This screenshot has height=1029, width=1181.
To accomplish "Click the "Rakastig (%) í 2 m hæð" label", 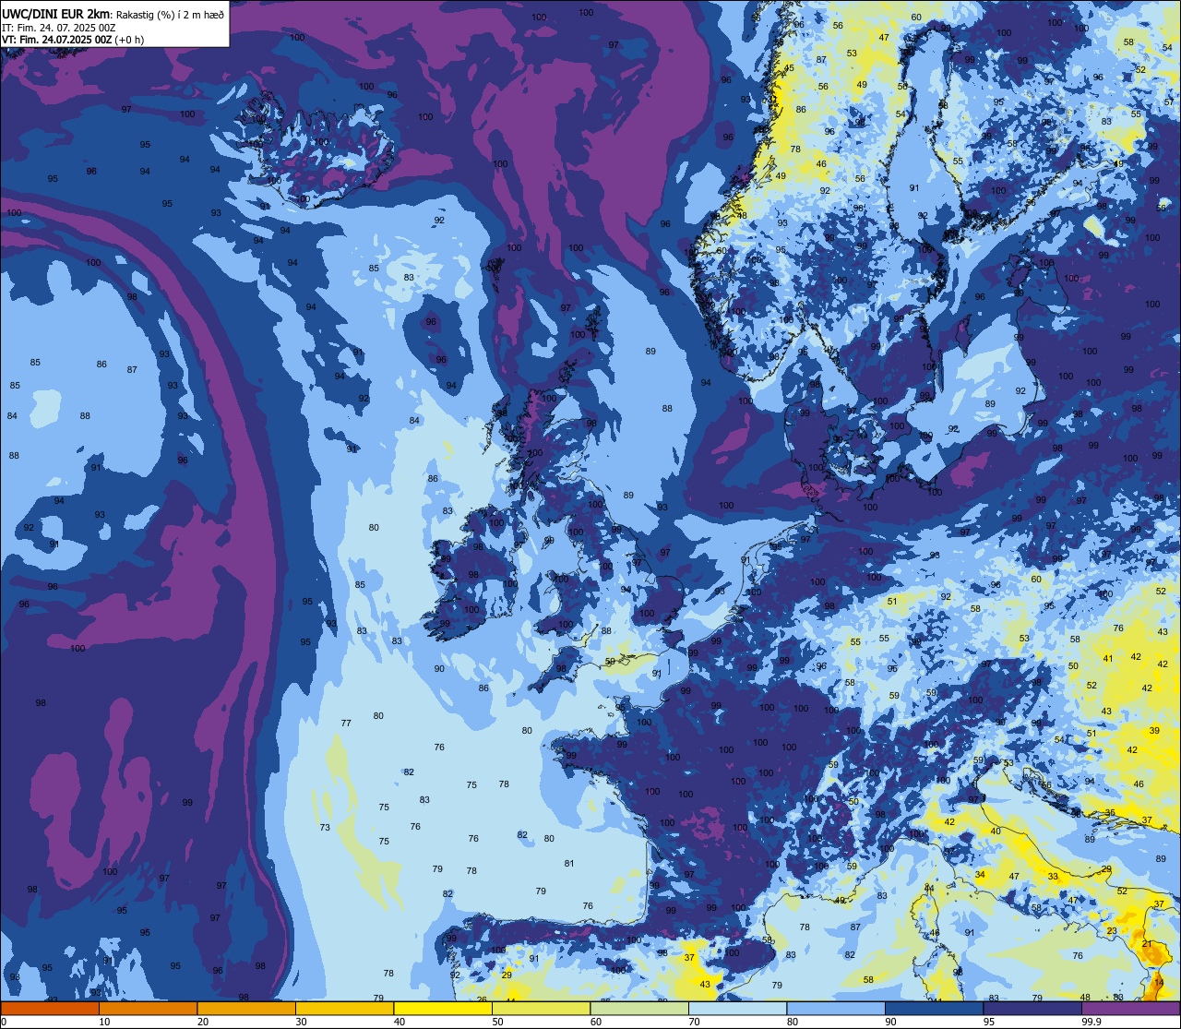I will (x=170, y=14).
